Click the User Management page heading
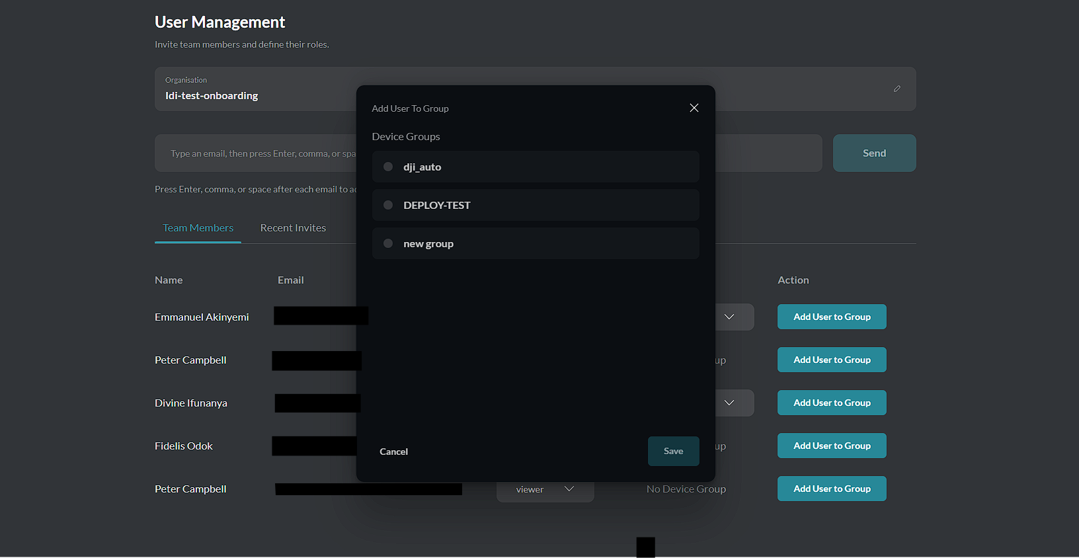 click(x=220, y=22)
